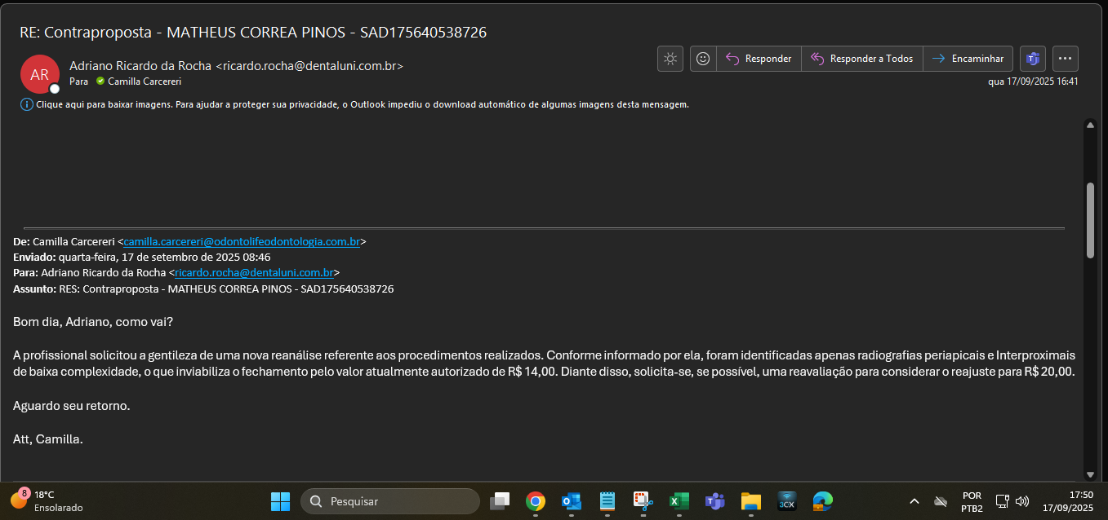Click recipient Camilla Carcereri in Para field

(144, 82)
